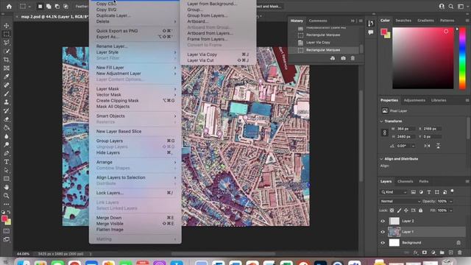The width and height of the screenshot is (471, 265).
Task: Add layer mask icon in Layers panel
Action: pyautogui.click(x=424, y=252)
